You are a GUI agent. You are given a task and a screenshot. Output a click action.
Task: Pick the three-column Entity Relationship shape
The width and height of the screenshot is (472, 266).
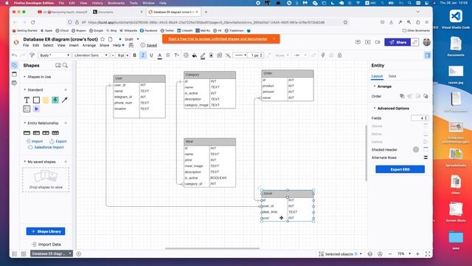click(46, 133)
